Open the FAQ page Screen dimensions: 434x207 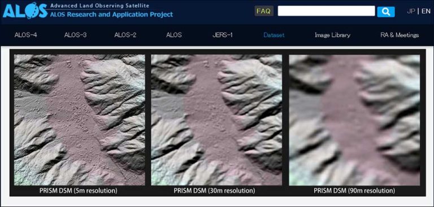click(264, 11)
